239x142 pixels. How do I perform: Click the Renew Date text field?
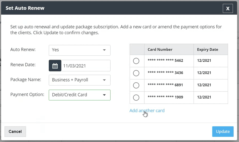point(85,66)
